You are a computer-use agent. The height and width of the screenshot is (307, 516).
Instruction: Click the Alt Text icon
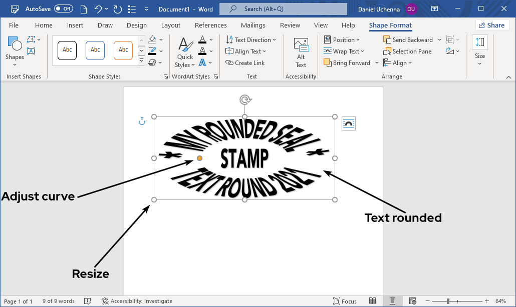(301, 50)
